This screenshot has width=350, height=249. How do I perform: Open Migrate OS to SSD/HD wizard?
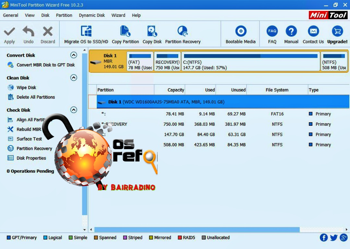coord(86,35)
